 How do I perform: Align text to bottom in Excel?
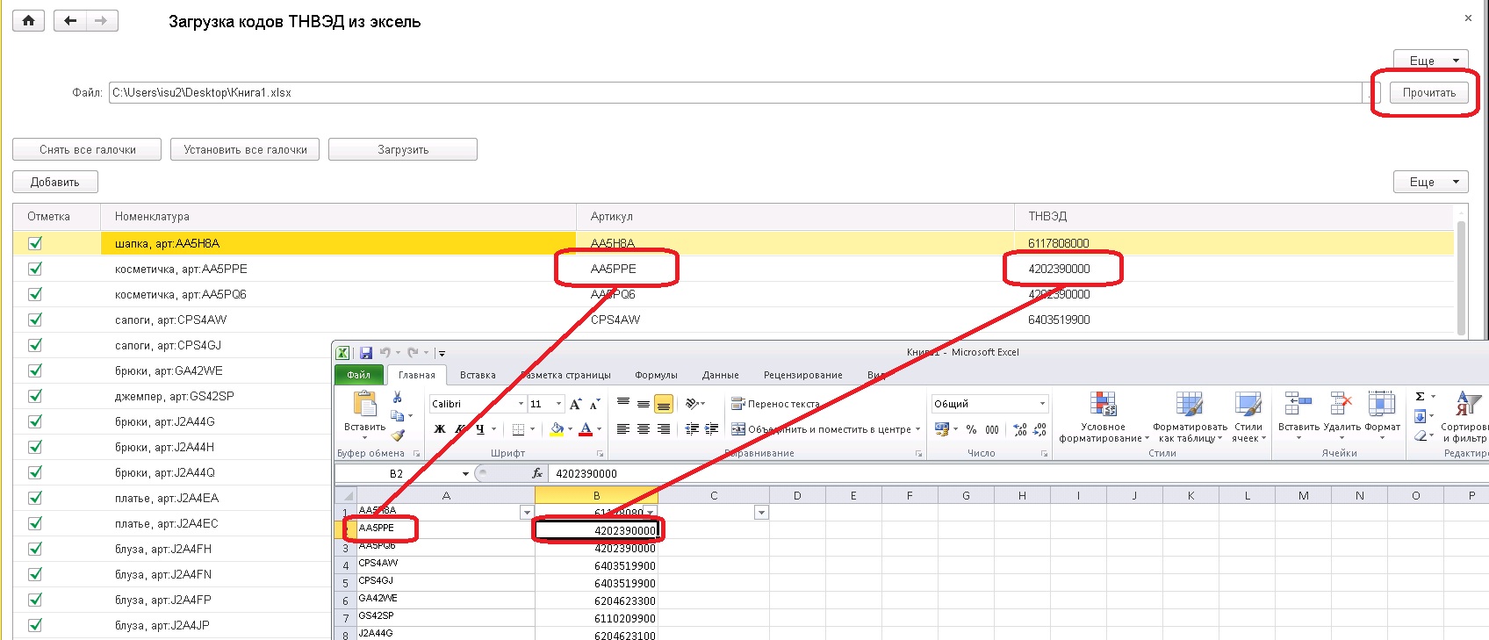(664, 404)
